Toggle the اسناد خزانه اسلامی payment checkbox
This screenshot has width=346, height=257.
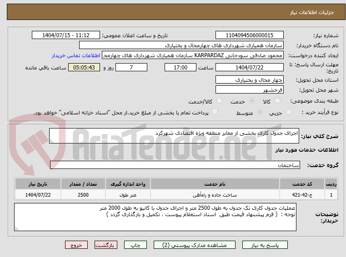coord(215,112)
